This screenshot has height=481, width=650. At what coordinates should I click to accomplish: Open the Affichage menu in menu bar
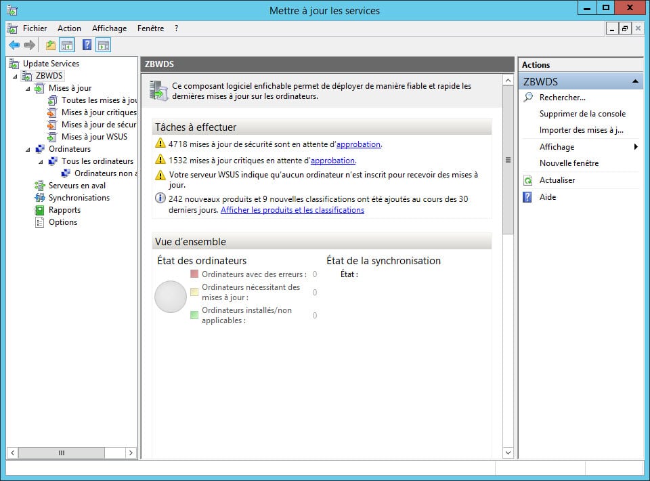point(109,28)
